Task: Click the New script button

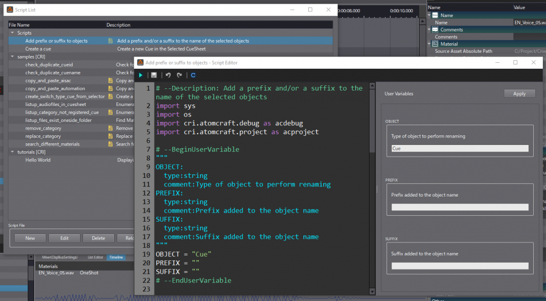Action: (x=30, y=238)
